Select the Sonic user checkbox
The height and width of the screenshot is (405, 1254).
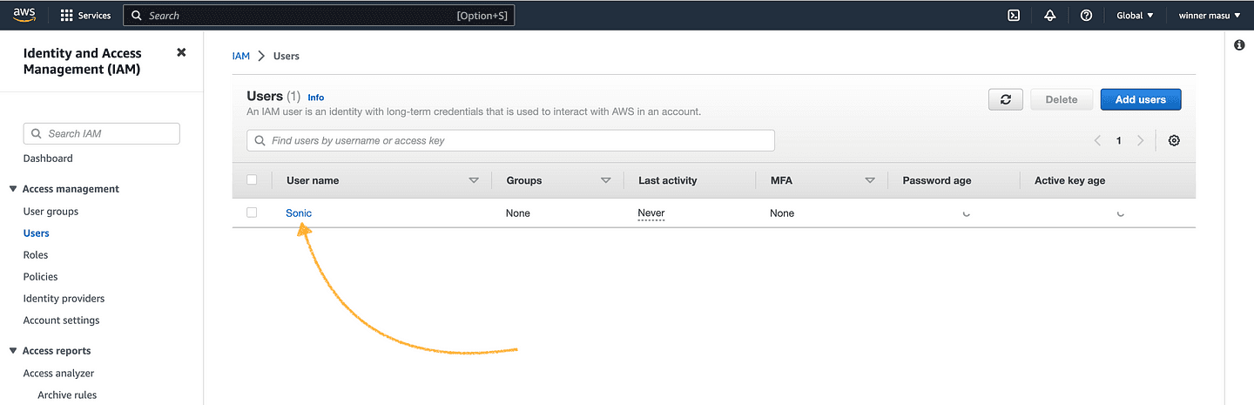click(x=253, y=213)
